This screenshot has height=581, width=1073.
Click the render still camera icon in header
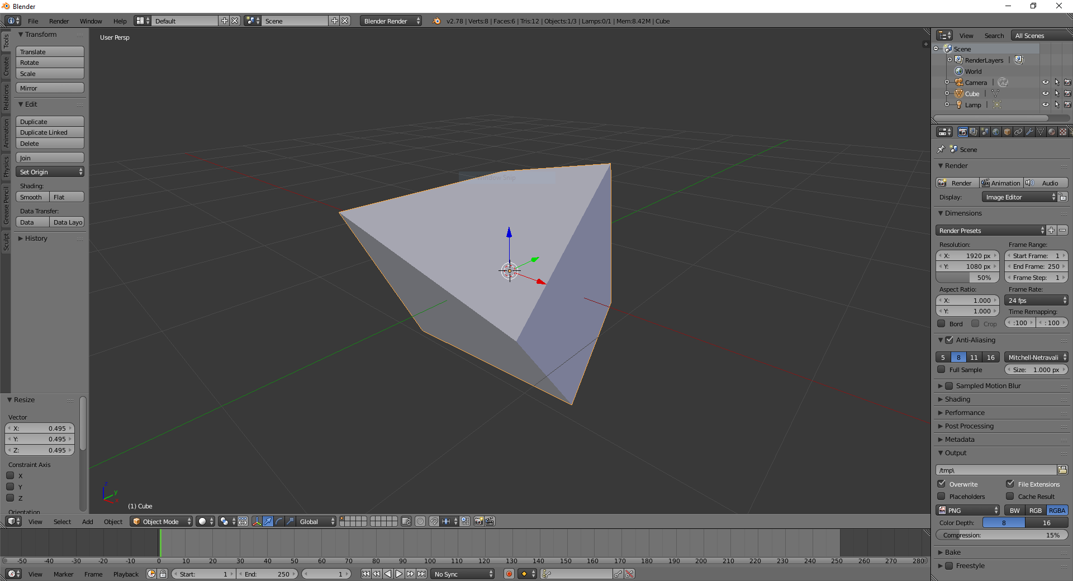479,521
